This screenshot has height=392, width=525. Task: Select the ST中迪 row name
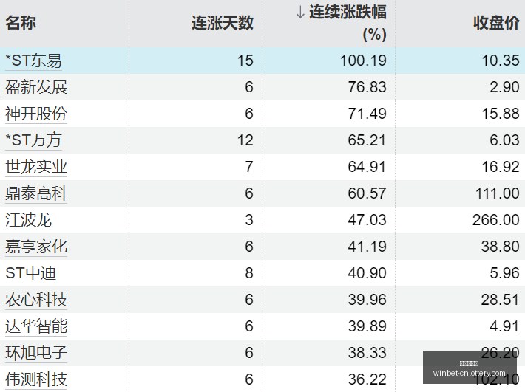[x=30, y=273]
